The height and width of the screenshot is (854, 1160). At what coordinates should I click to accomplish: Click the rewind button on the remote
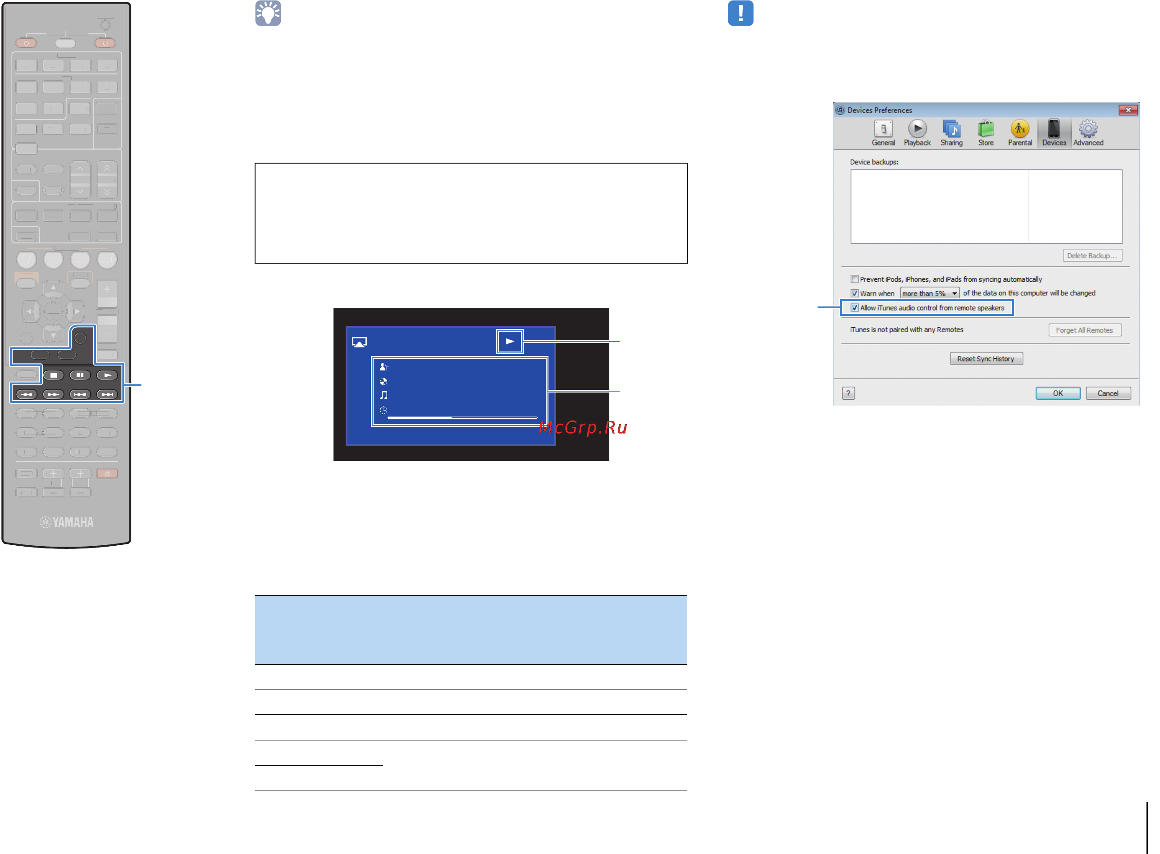coord(26,394)
